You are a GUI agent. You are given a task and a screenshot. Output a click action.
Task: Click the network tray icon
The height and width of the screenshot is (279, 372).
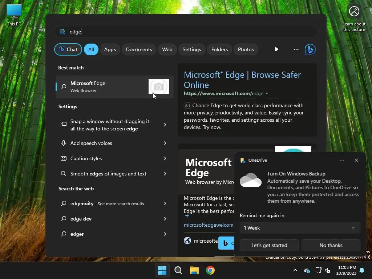(318, 270)
